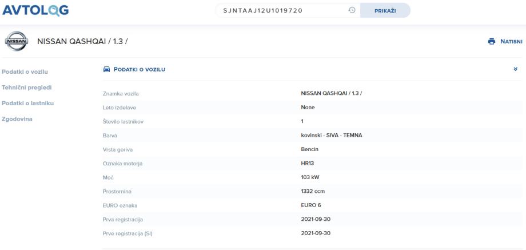Viewport: 526px width, 250px height.
Task: Click the Znamka vozila value NISSAN QASHQAI
Action: (332, 93)
